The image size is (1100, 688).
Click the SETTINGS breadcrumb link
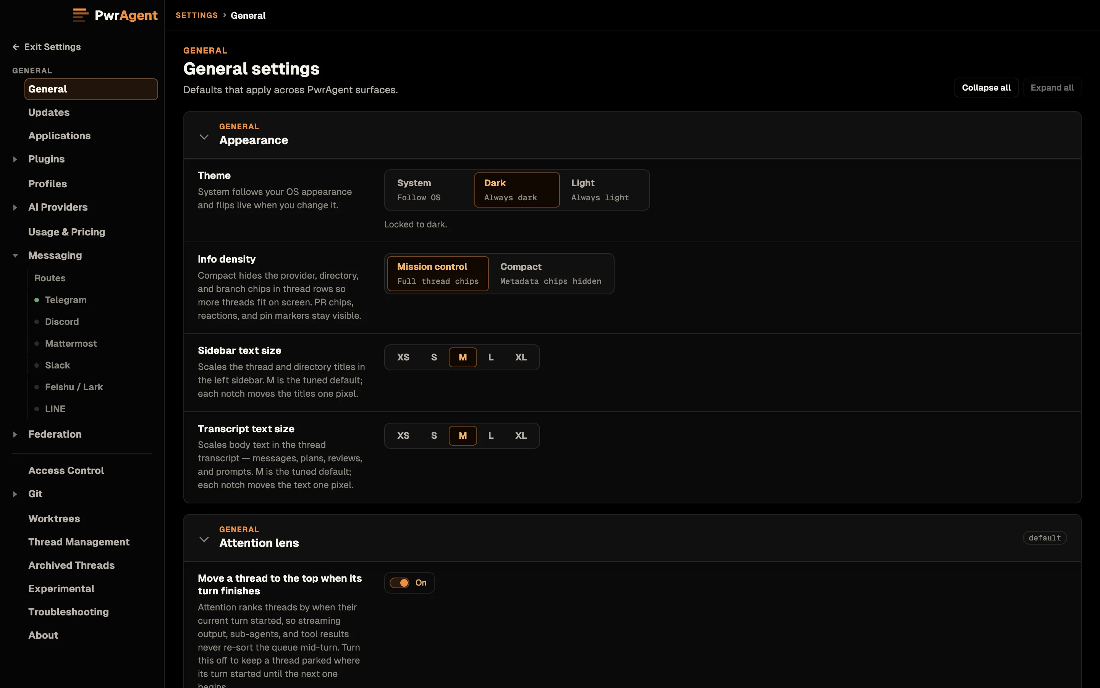[x=197, y=15]
